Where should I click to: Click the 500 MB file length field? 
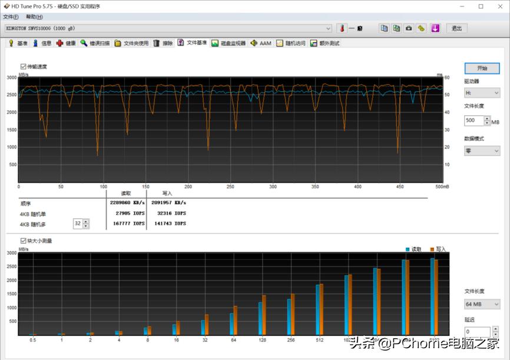click(473, 121)
